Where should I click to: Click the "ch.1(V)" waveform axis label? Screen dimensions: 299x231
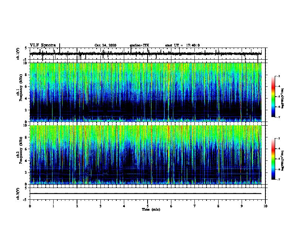(18, 54)
